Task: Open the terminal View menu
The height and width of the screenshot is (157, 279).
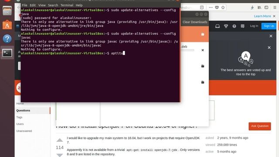Action: tap(42, 5)
